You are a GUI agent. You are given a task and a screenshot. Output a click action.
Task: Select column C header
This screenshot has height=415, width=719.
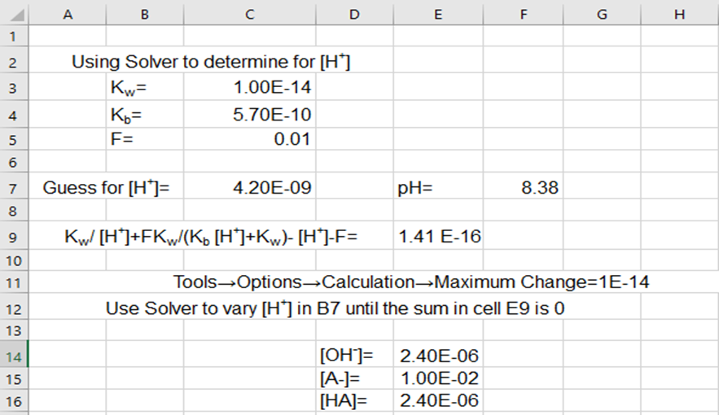click(x=249, y=14)
